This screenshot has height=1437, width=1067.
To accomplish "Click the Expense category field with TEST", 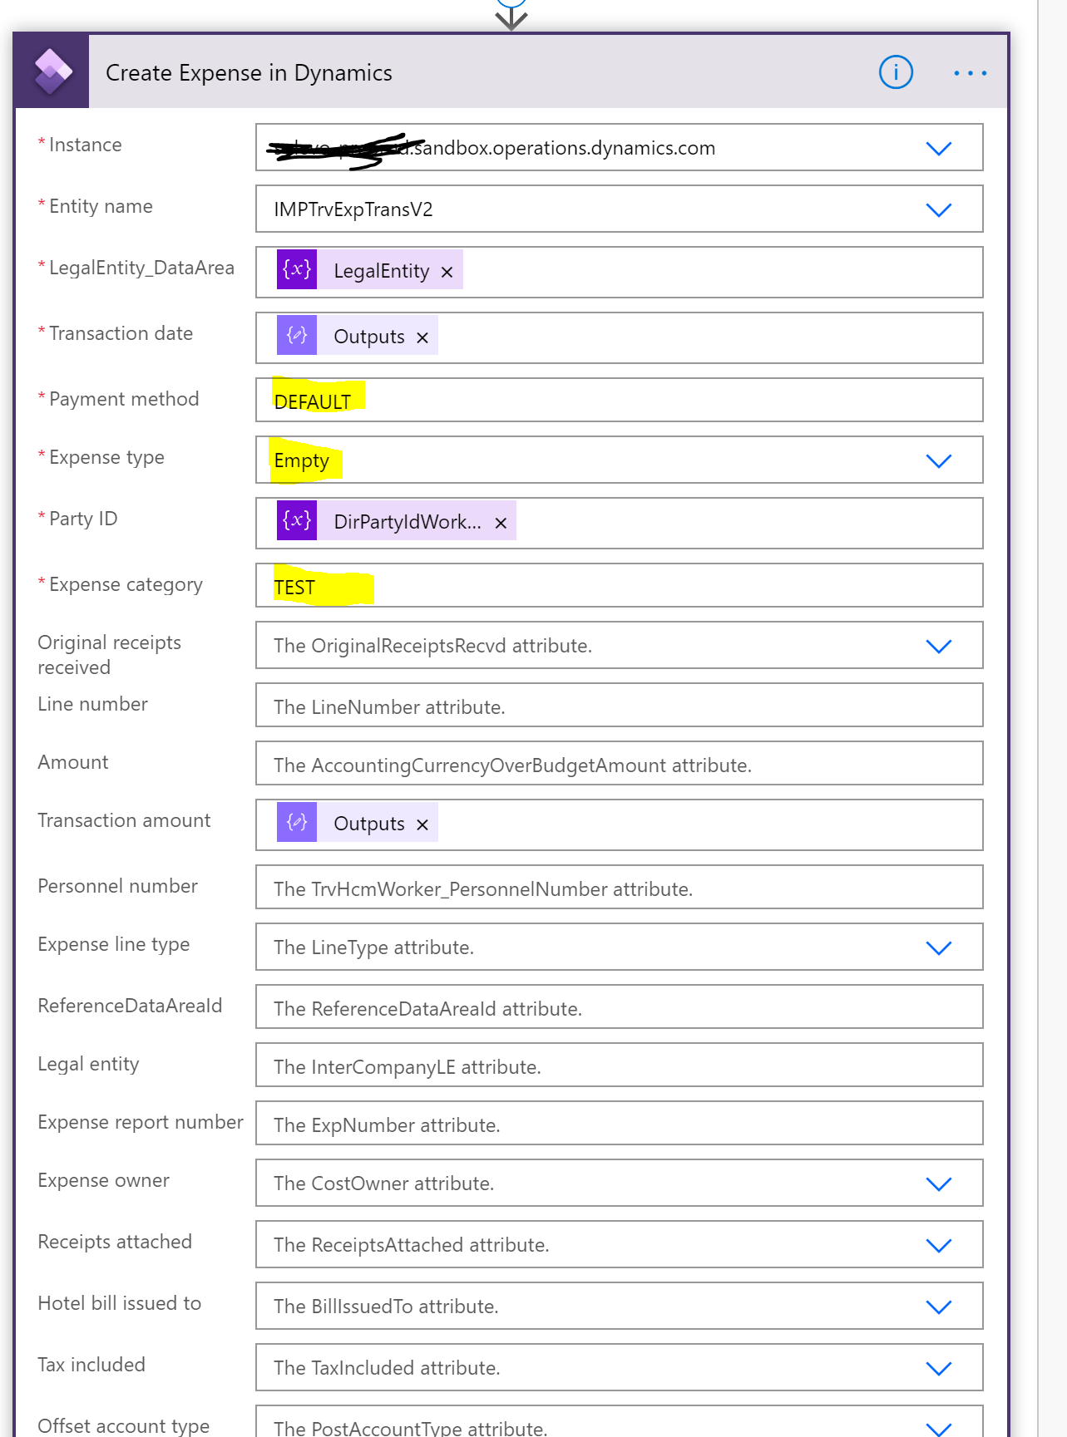I will pos(619,586).
